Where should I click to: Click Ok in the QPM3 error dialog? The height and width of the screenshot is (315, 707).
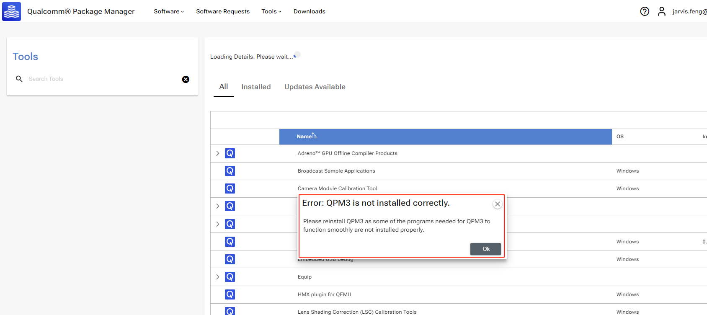(x=485, y=249)
